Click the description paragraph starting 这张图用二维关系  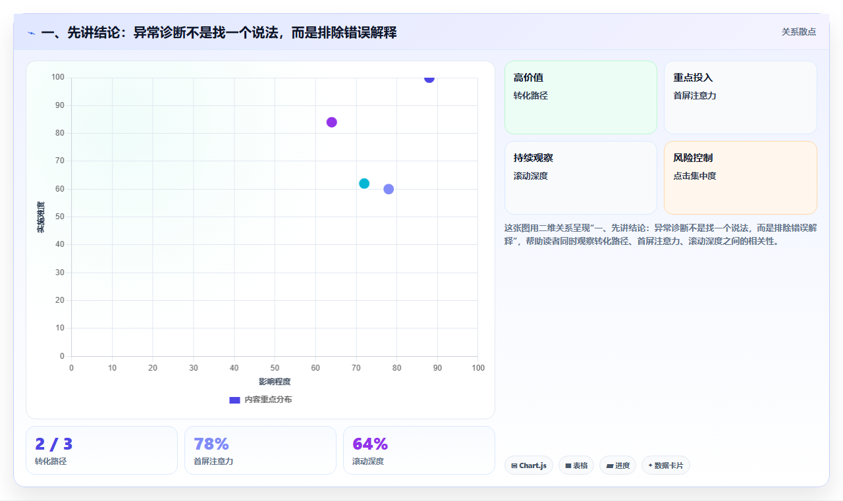661,234
